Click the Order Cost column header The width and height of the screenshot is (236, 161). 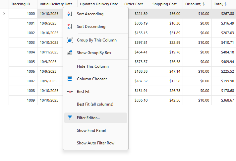point(136,4)
